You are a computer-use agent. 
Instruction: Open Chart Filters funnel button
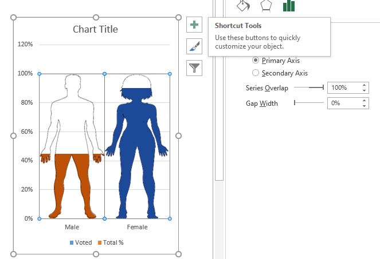(194, 68)
